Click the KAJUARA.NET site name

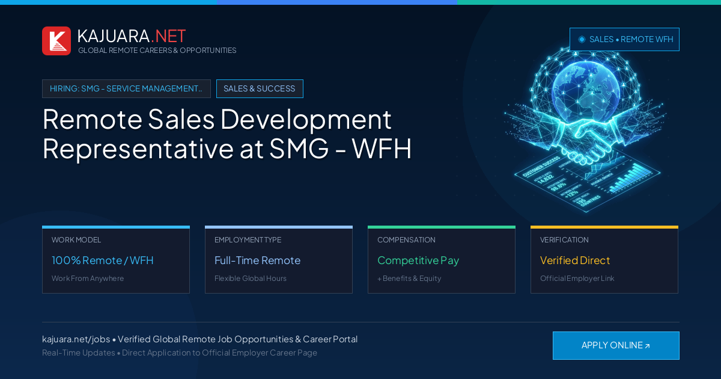click(132, 36)
